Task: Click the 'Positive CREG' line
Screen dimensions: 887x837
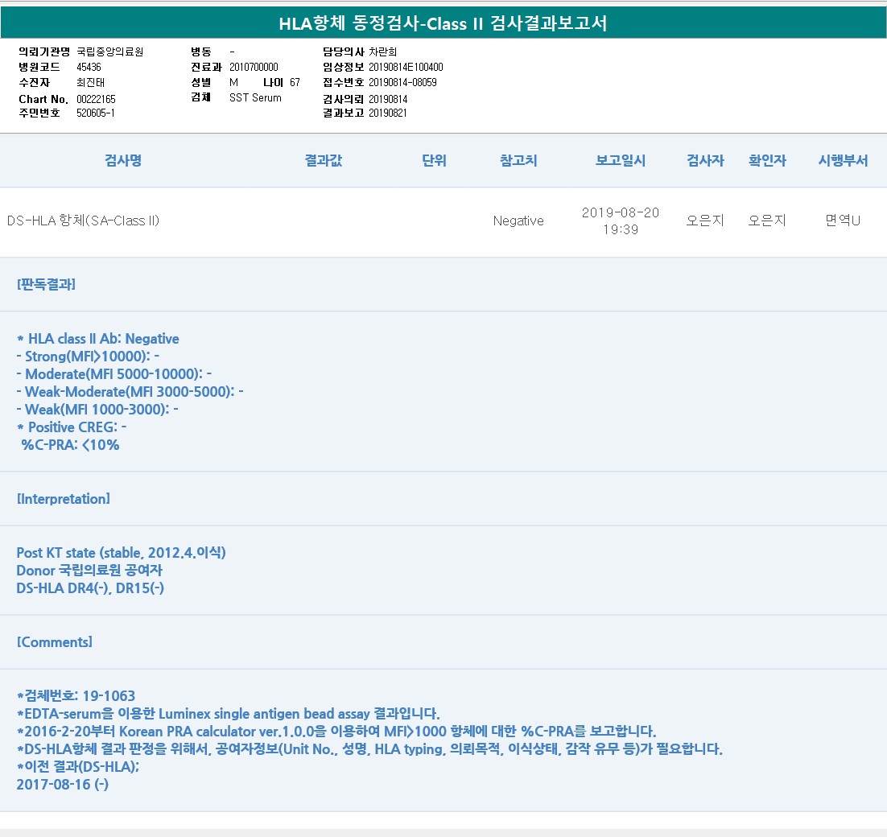Action: tap(72, 427)
